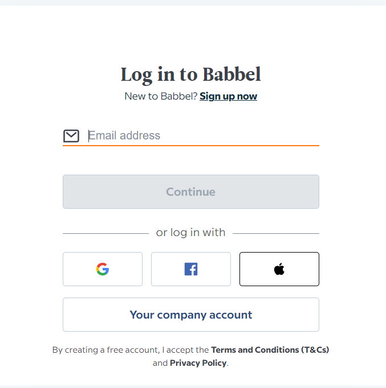Select the or log in with label

[x=190, y=233]
